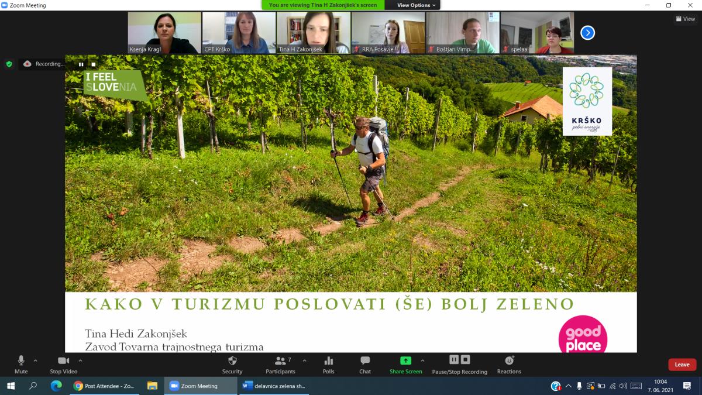702x395 pixels.
Task: Click the green Share Screen icon
Action: [405, 361]
